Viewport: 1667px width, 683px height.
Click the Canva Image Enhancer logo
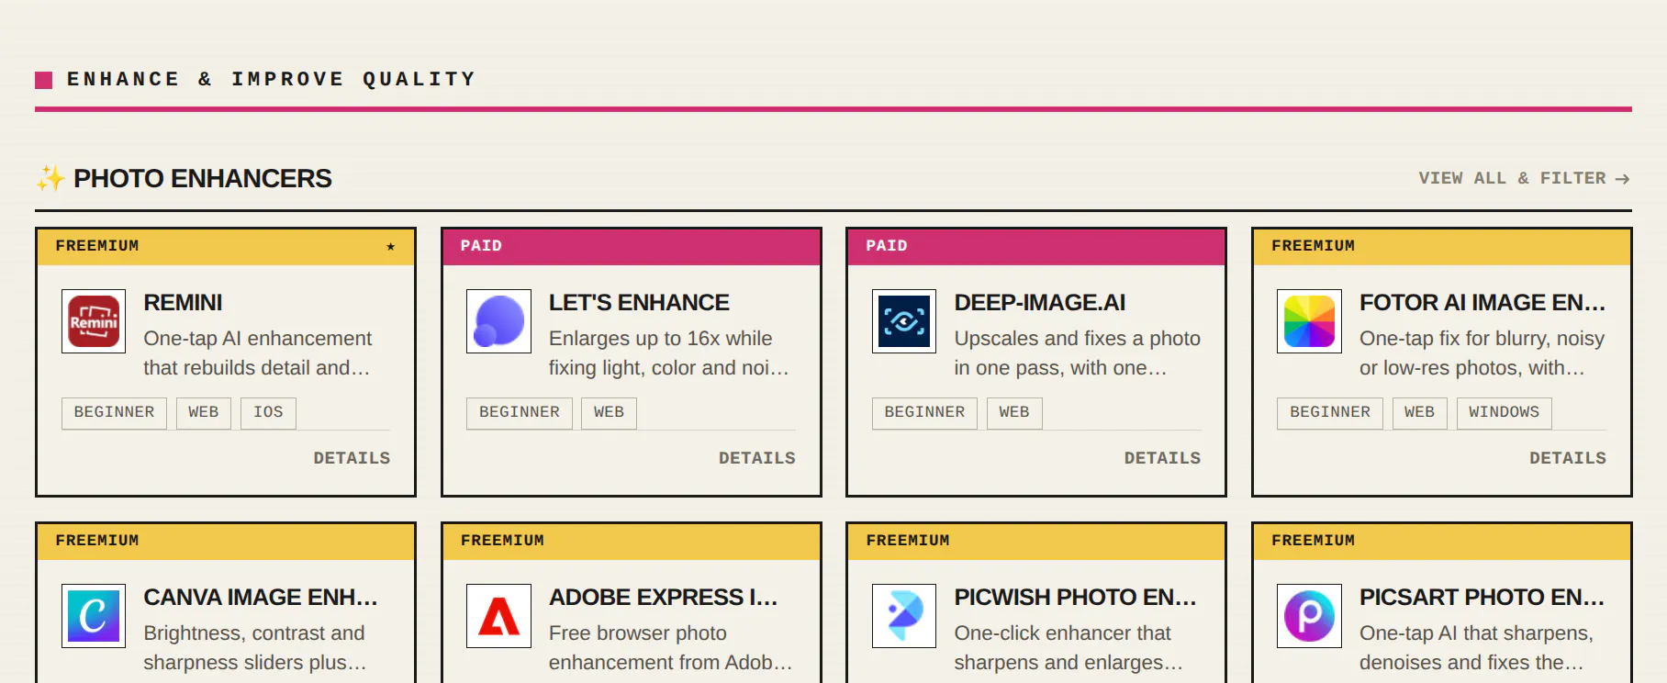[94, 616]
